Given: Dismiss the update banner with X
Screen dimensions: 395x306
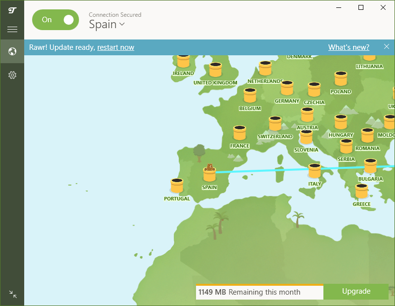Looking at the screenshot, I should click(387, 46).
